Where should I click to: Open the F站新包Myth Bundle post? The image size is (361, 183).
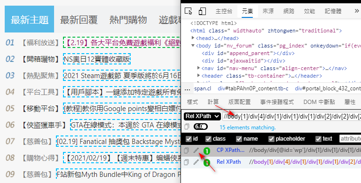click(118, 175)
